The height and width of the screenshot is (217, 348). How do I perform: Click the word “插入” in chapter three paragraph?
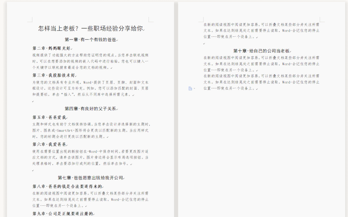click(68, 94)
